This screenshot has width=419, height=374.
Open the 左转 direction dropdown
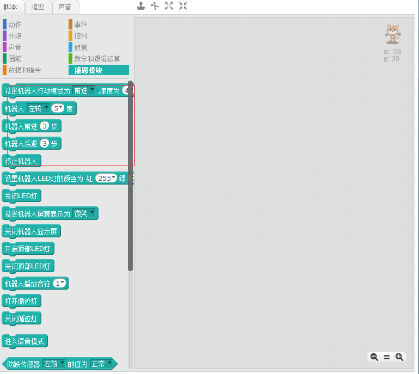click(46, 108)
